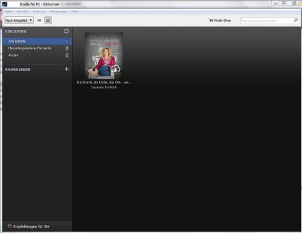This screenshot has width=302, height=233.
Task: Click the Titel und Autoren search field
Action: click(x=266, y=21)
